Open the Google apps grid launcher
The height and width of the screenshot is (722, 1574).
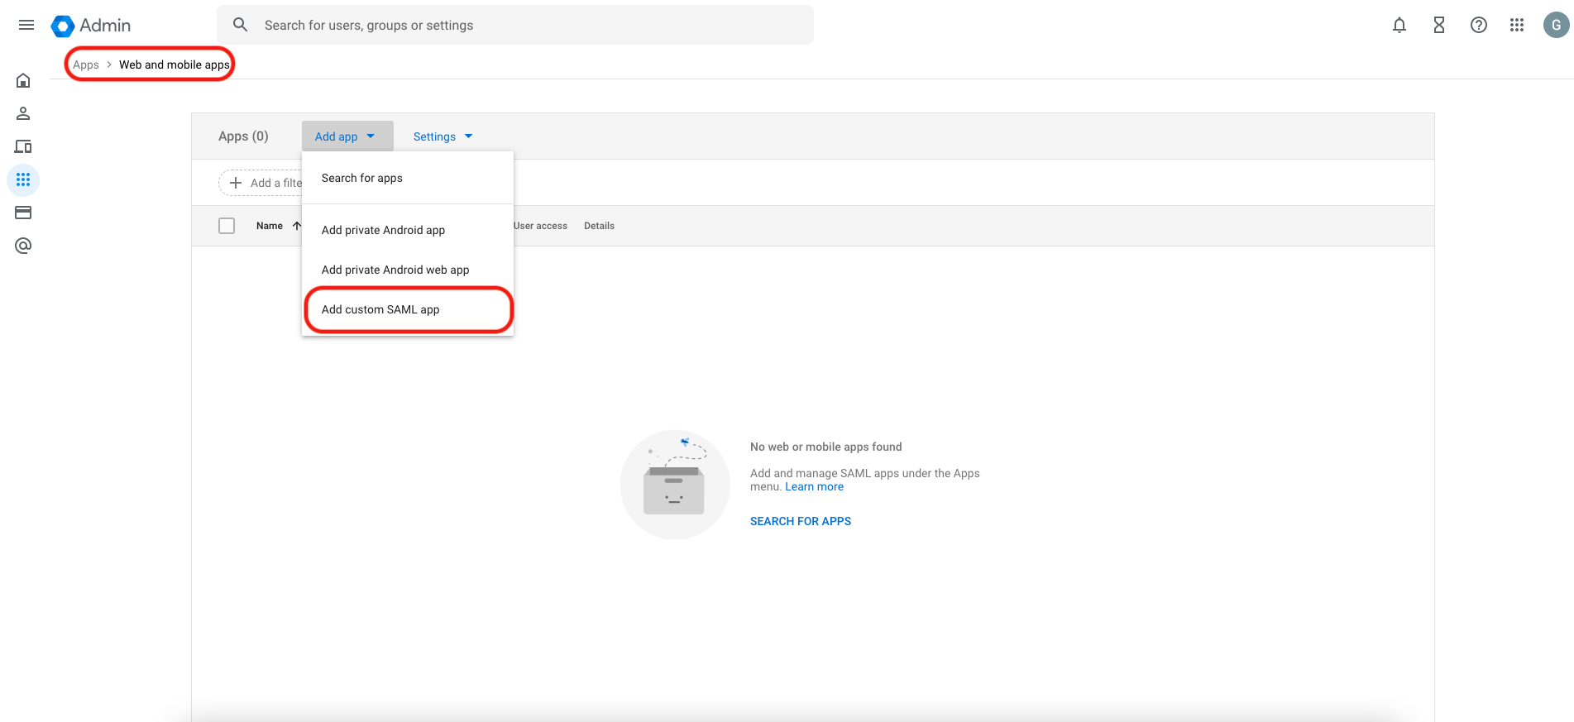click(x=1516, y=25)
